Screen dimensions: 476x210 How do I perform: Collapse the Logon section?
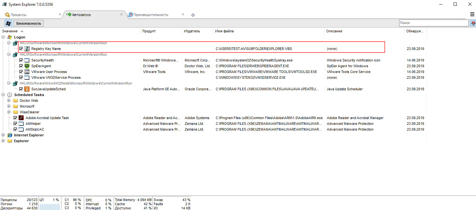click(3, 37)
